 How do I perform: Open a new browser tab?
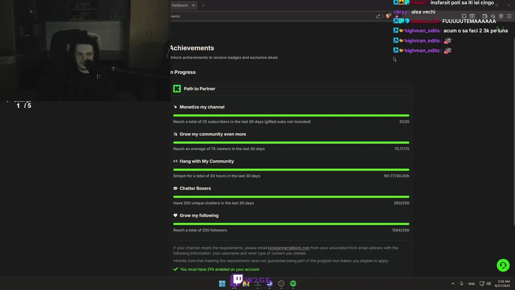tap(203, 5)
